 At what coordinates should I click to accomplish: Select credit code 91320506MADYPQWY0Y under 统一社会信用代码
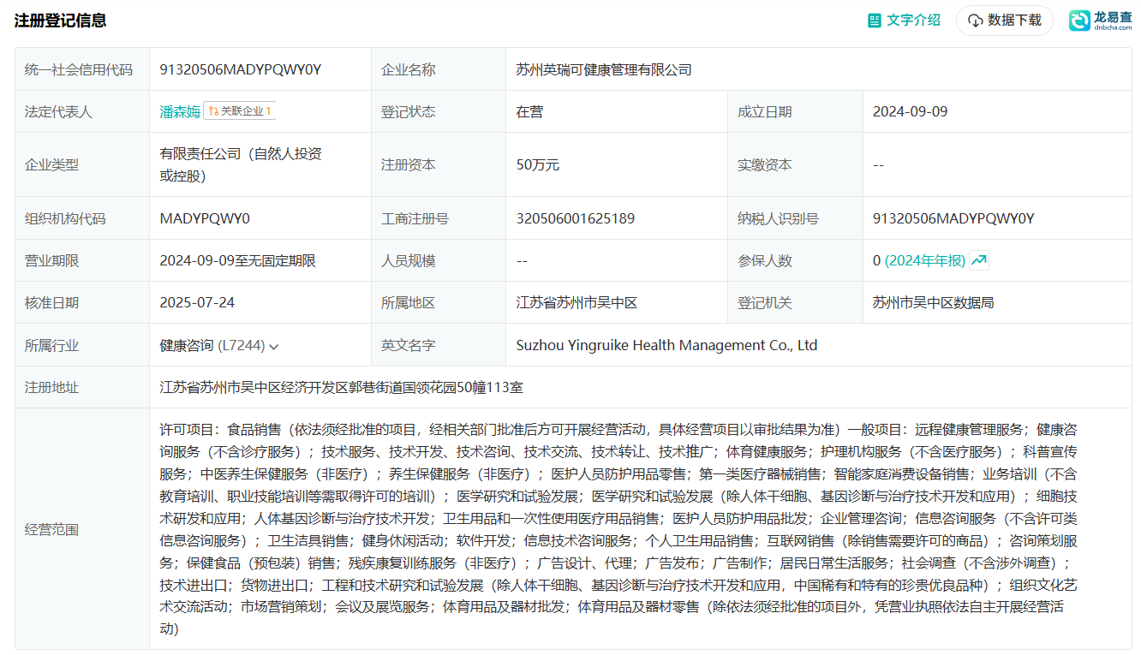(241, 69)
